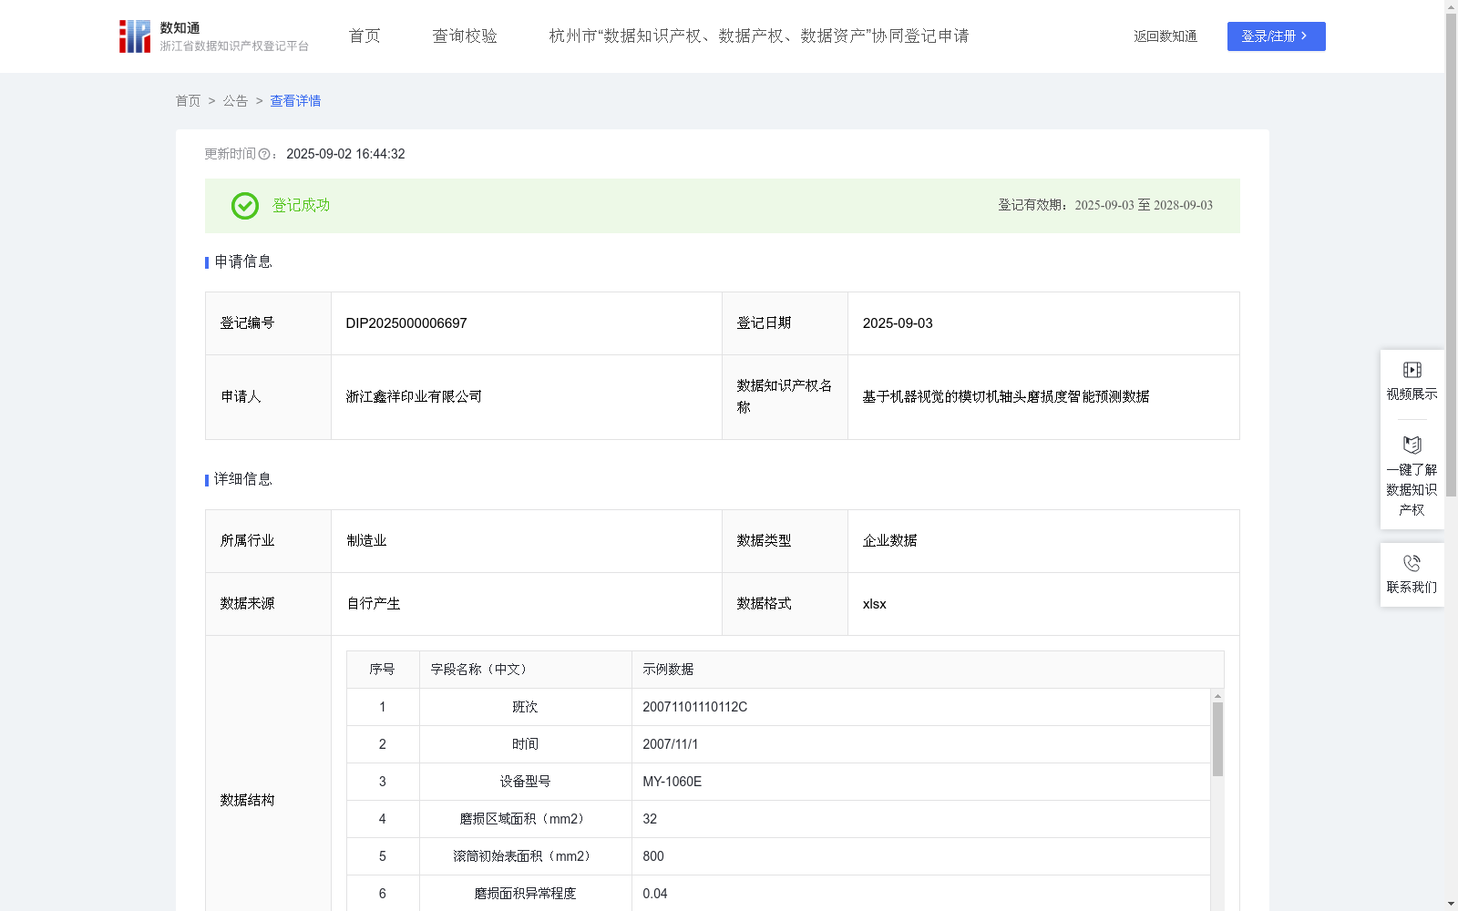Click the update time 2025-09-02 16:44:32
Screen dimensions: 1458x911
345,155
